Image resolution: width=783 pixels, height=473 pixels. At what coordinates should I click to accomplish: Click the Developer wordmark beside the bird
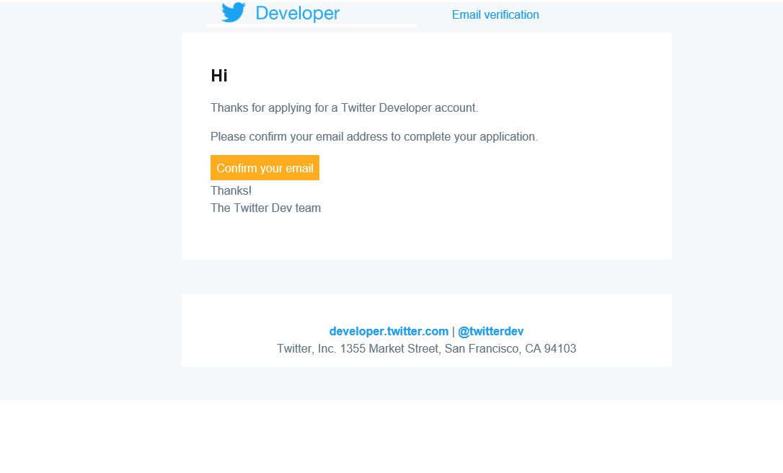point(297,14)
